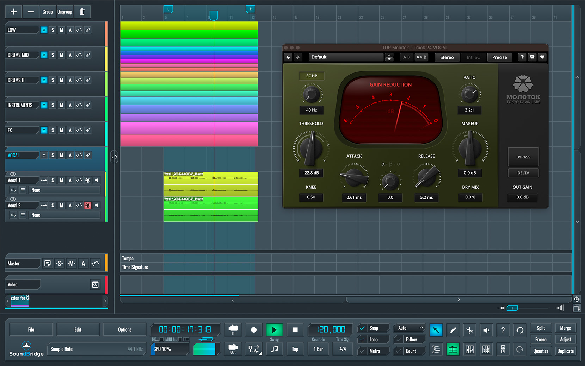
Task: Click the redo arrow icon
Action: 520,349
